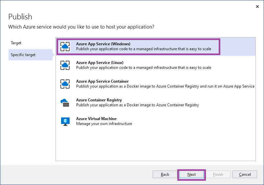The width and height of the screenshot is (264, 185).
Task: Click the Azure Virtual Machine icon
Action: point(65,121)
